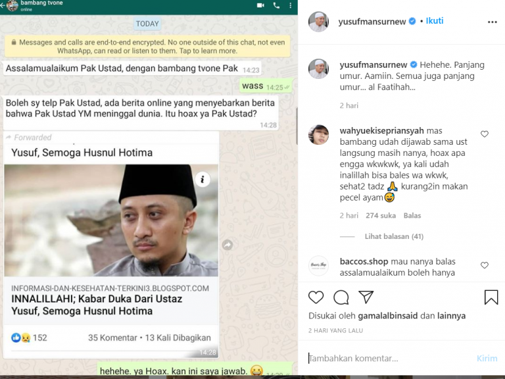Open WhatsApp chat three-dot menu
505x379 pixels.
[291, 5]
